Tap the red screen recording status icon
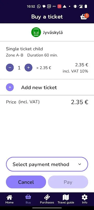The width and height of the screenshot is (94, 210). tap(59, 6)
